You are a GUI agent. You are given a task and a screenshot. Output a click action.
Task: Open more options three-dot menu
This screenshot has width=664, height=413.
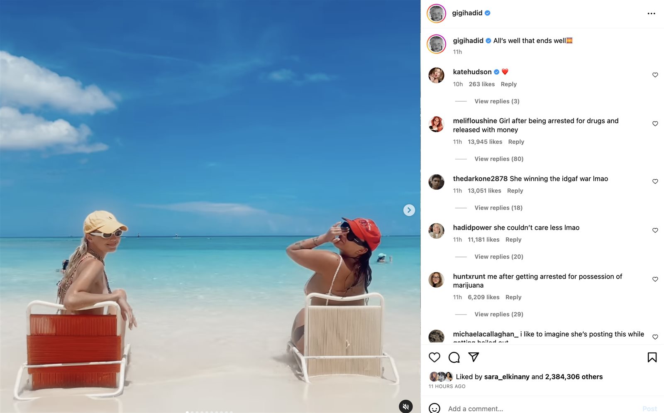pyautogui.click(x=652, y=14)
